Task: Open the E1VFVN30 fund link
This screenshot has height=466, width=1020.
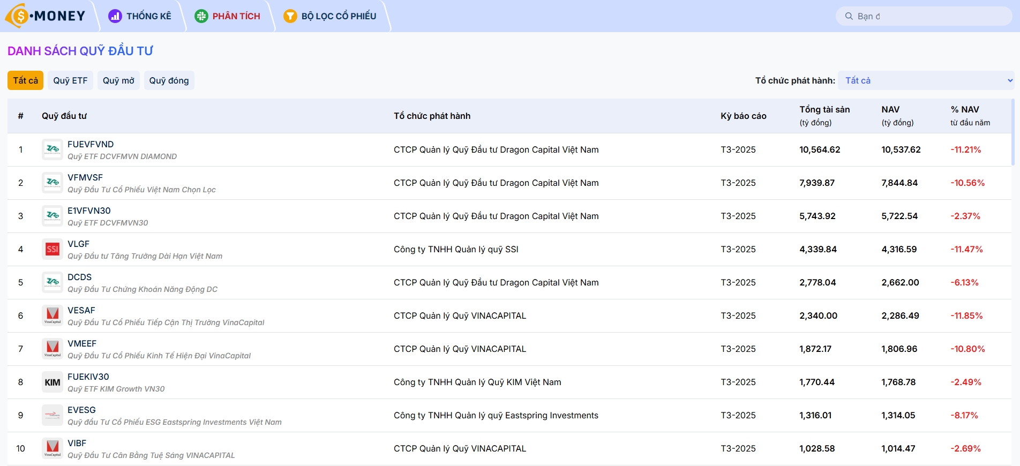Action: click(x=89, y=211)
